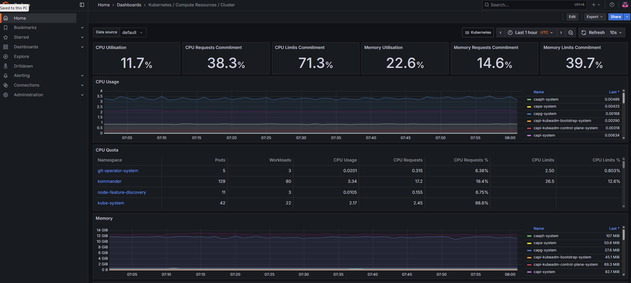Open the kube-system namespace link

pyautogui.click(x=111, y=203)
